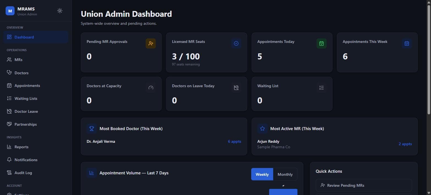
Task: Click the blue bar in Appointment Volume chart
Action: click(283, 192)
